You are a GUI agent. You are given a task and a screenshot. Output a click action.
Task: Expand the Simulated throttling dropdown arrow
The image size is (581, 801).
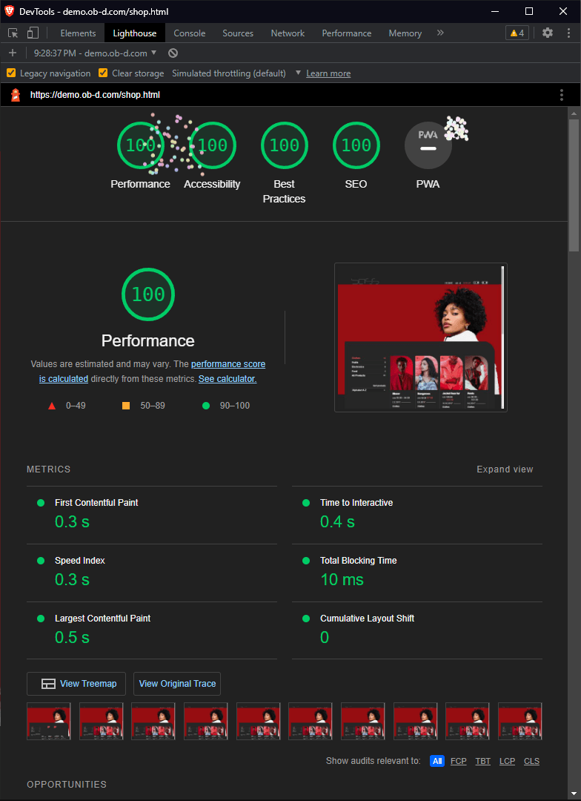click(298, 73)
